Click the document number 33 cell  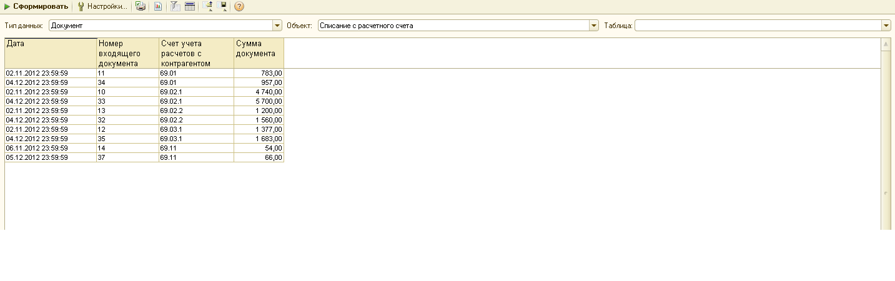(x=128, y=101)
